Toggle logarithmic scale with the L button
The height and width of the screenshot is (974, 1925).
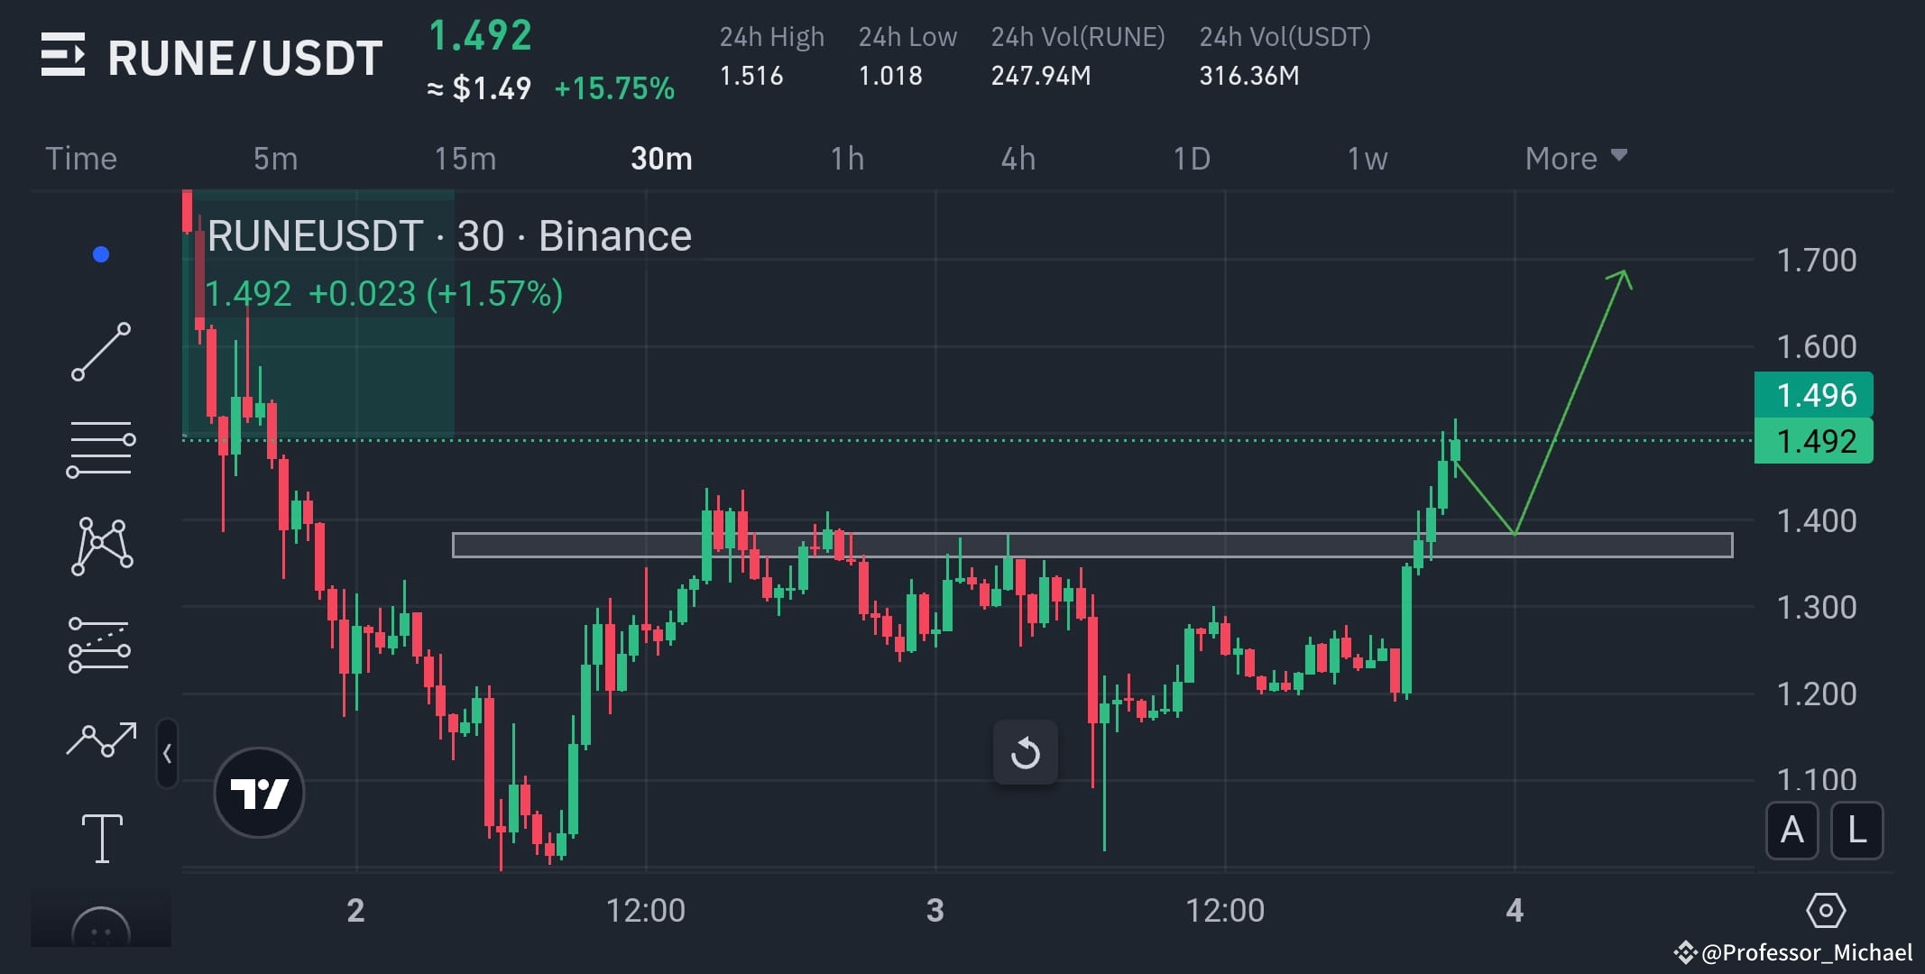(x=1857, y=832)
